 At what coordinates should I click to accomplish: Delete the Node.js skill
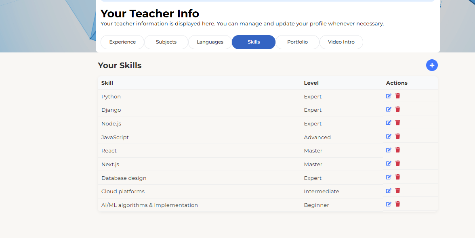tap(397, 123)
